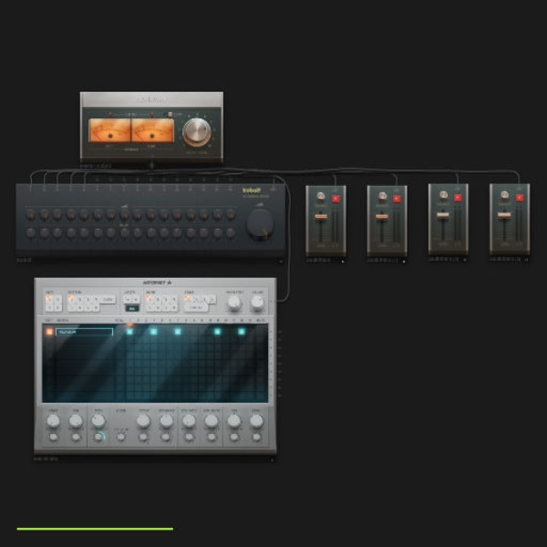547x547 pixels.
Task: Toggle the red button on the last fader module
Action: tap(520, 198)
